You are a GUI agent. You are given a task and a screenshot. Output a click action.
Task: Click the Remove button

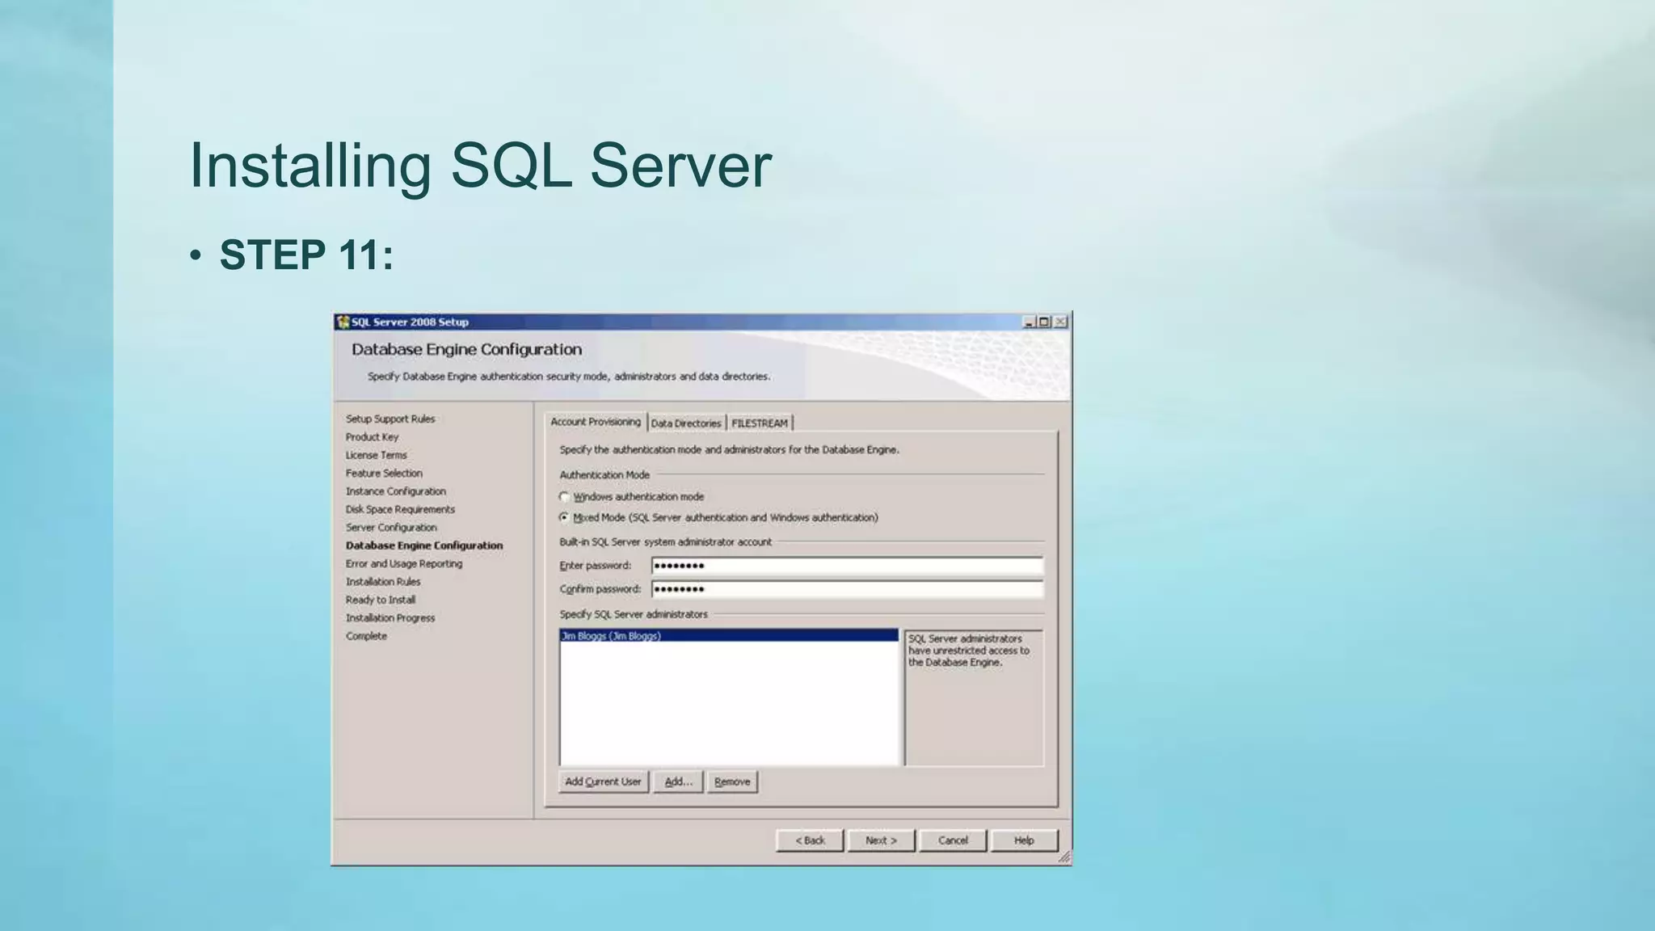click(x=732, y=781)
